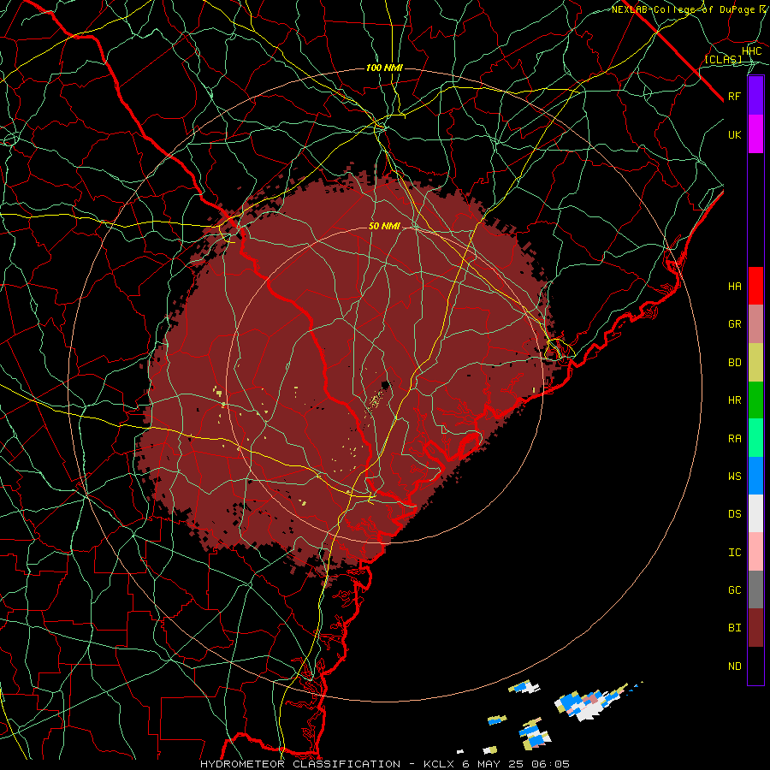This screenshot has height=770, width=770.
Task: Click the BI legend label
Action: click(x=734, y=628)
